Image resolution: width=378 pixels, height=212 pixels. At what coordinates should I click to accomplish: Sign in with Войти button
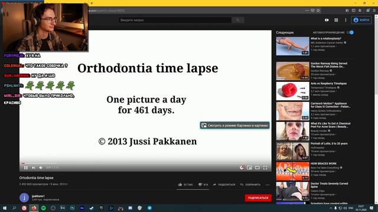(x=361, y=20)
